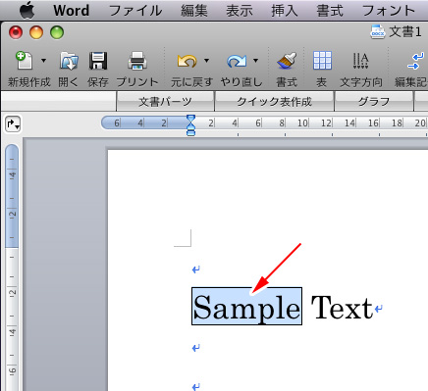Select the 書式 format painter brush

click(x=287, y=61)
